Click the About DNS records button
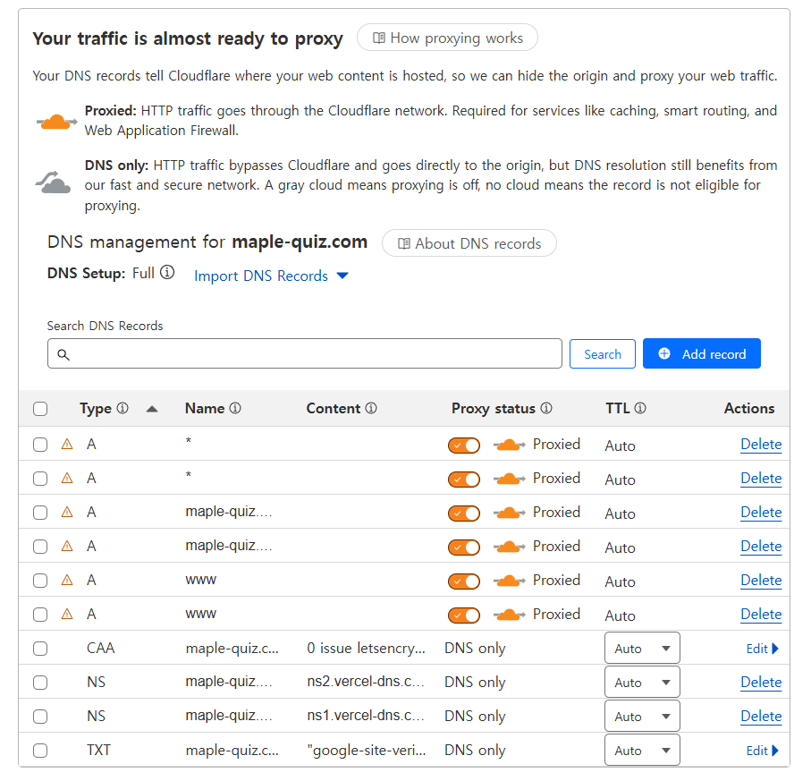This screenshot has width=811, height=781. pyautogui.click(x=469, y=243)
